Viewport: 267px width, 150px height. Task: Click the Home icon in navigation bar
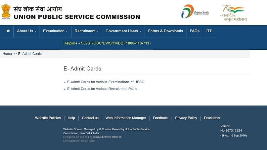click(x=8, y=31)
